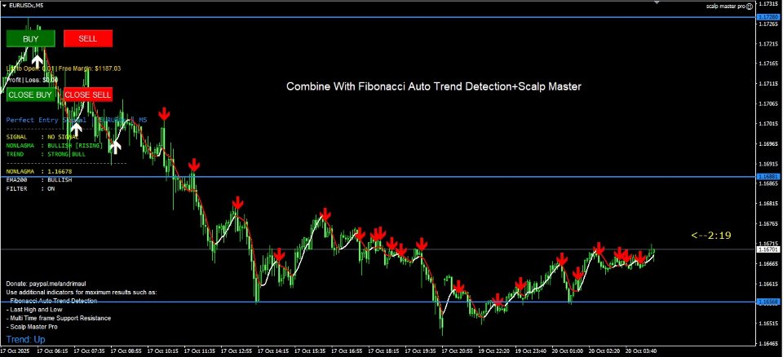Screen dimensions: 783x357
Task: Click the 1.17315 price scale value
Action: [768, 3]
